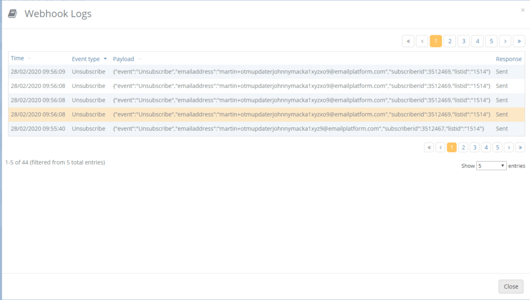Click Unsubscribe in the 09:55:40 row
The width and height of the screenshot is (530, 300).
coord(89,128)
